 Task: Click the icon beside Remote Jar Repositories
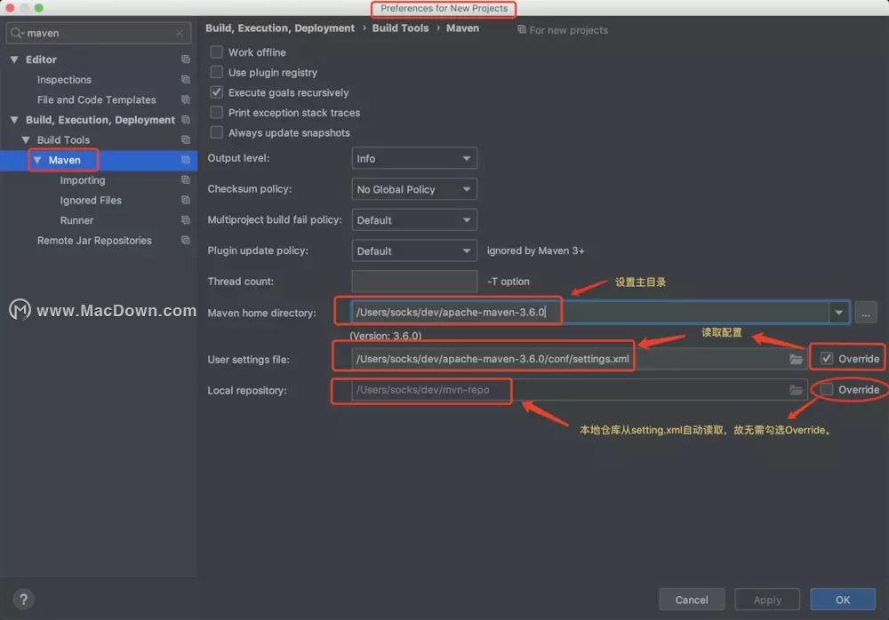click(x=186, y=241)
